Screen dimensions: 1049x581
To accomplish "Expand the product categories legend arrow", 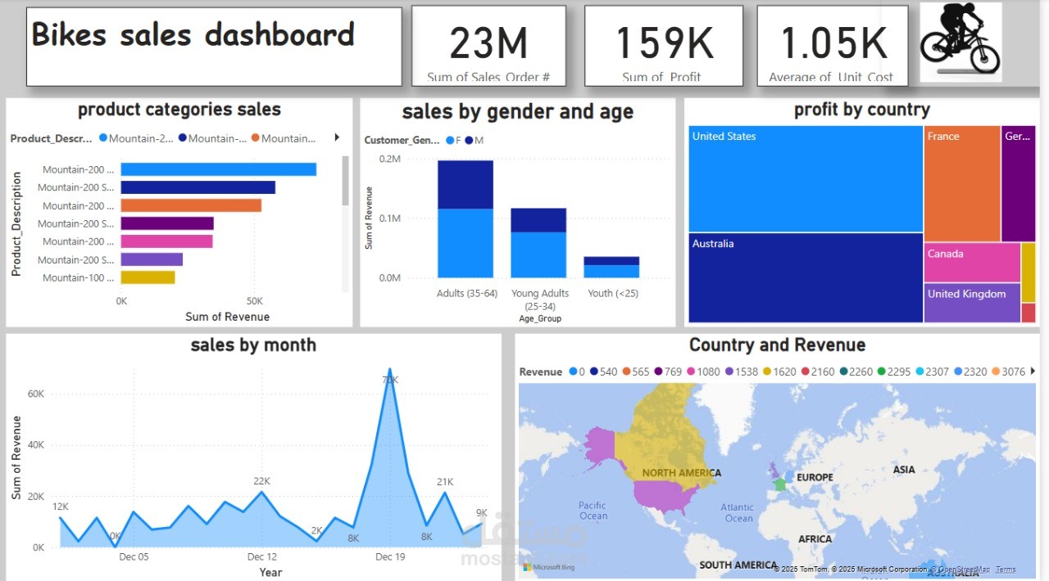I will [x=336, y=137].
